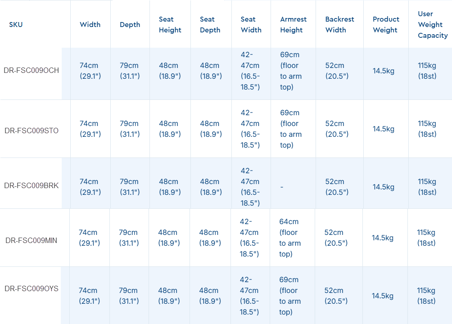Click user weight capacity for DR-FSC009OYS

(x=426, y=296)
